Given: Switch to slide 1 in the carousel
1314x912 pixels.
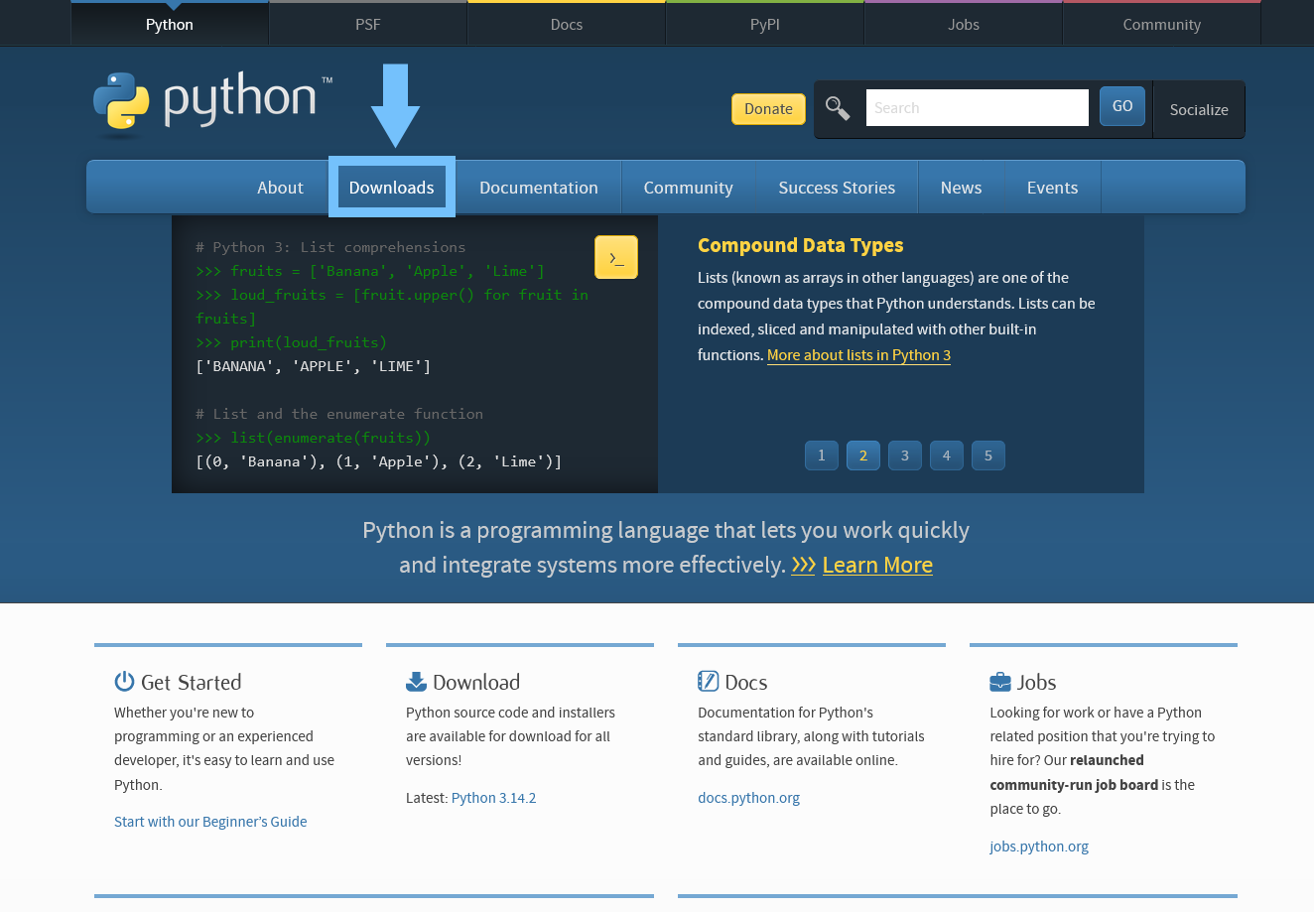Looking at the screenshot, I should click(x=821, y=456).
